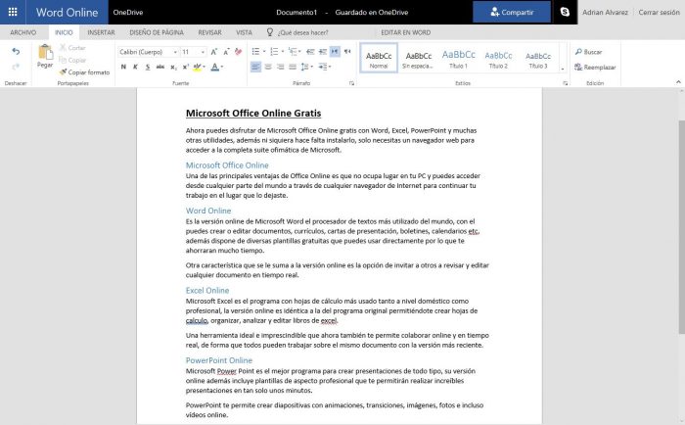Open highlight color dropdown arrow
The width and height of the screenshot is (685, 425).
click(x=204, y=67)
